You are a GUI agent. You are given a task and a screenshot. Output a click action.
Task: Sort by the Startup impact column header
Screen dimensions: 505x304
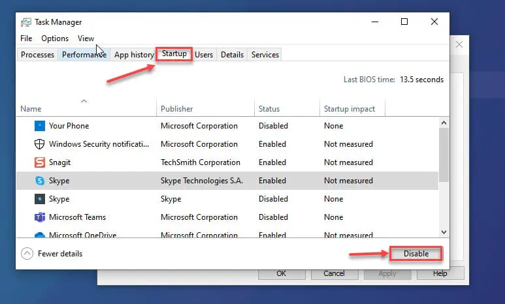pos(352,109)
